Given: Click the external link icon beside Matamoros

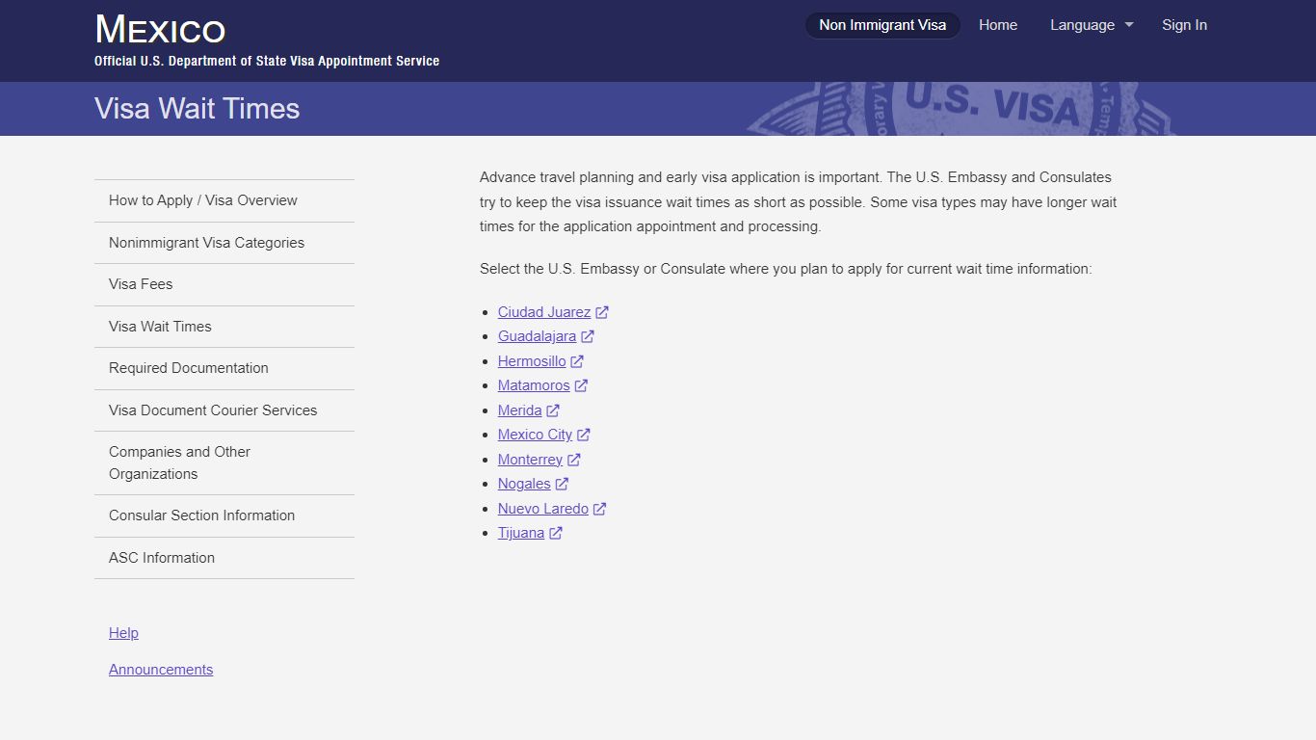Looking at the screenshot, I should [x=581, y=385].
